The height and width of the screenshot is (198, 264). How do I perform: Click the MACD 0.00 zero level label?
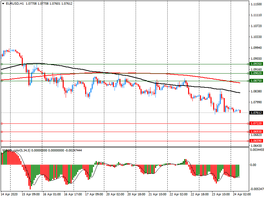(x=253, y=165)
